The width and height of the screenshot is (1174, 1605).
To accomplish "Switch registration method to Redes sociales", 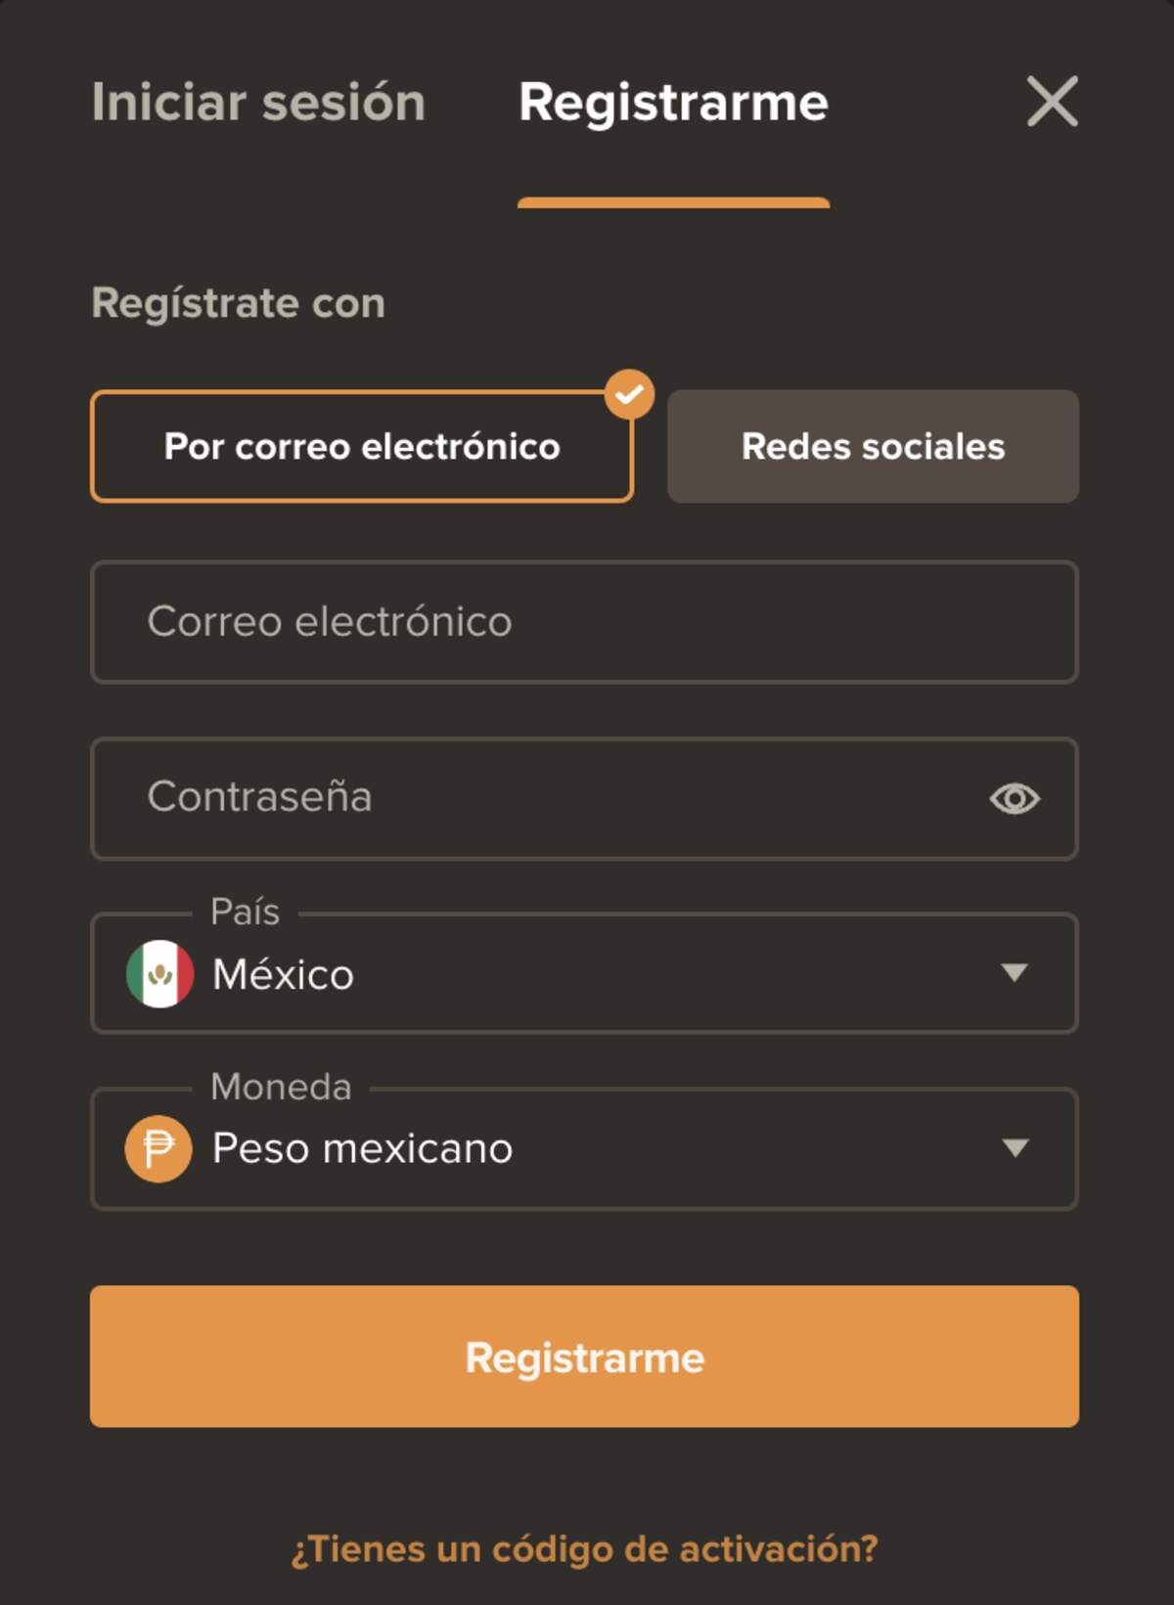I will coord(873,447).
